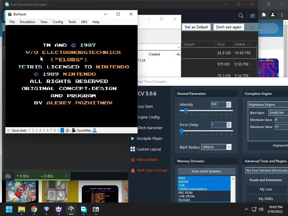
Task: Select save slot 7 in BizHawk
Action: tap(51, 130)
